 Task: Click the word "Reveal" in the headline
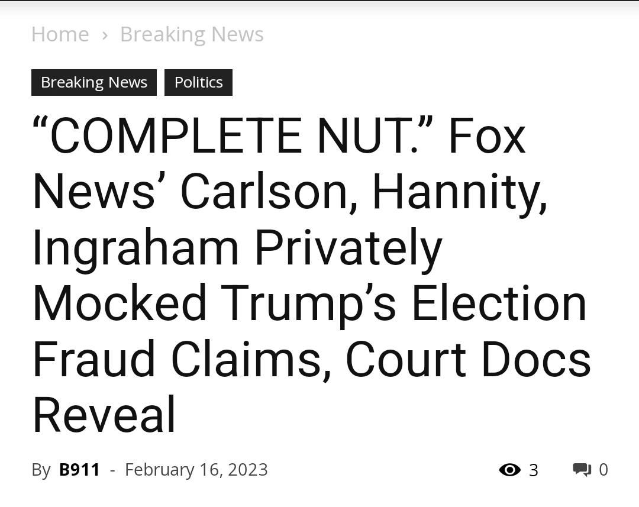pos(104,415)
